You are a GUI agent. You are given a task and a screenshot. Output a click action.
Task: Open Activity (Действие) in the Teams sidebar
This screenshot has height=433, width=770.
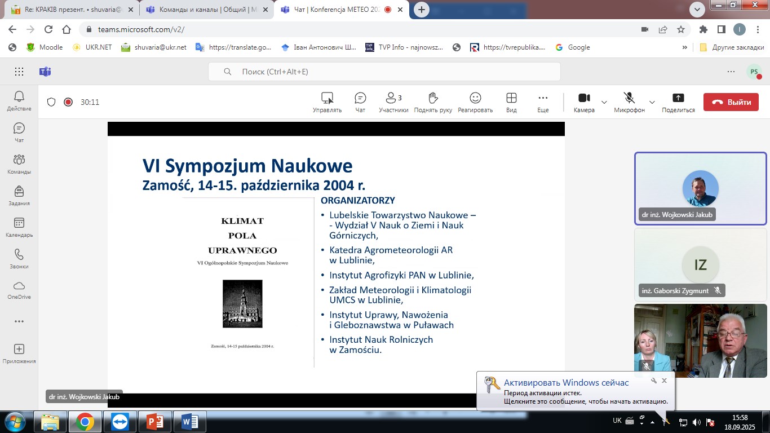[x=19, y=101]
